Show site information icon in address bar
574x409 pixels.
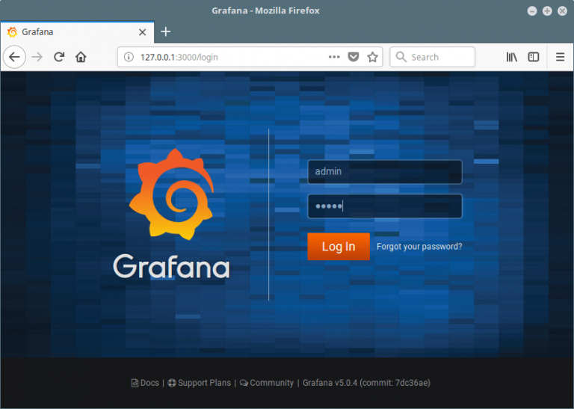pyautogui.click(x=129, y=57)
